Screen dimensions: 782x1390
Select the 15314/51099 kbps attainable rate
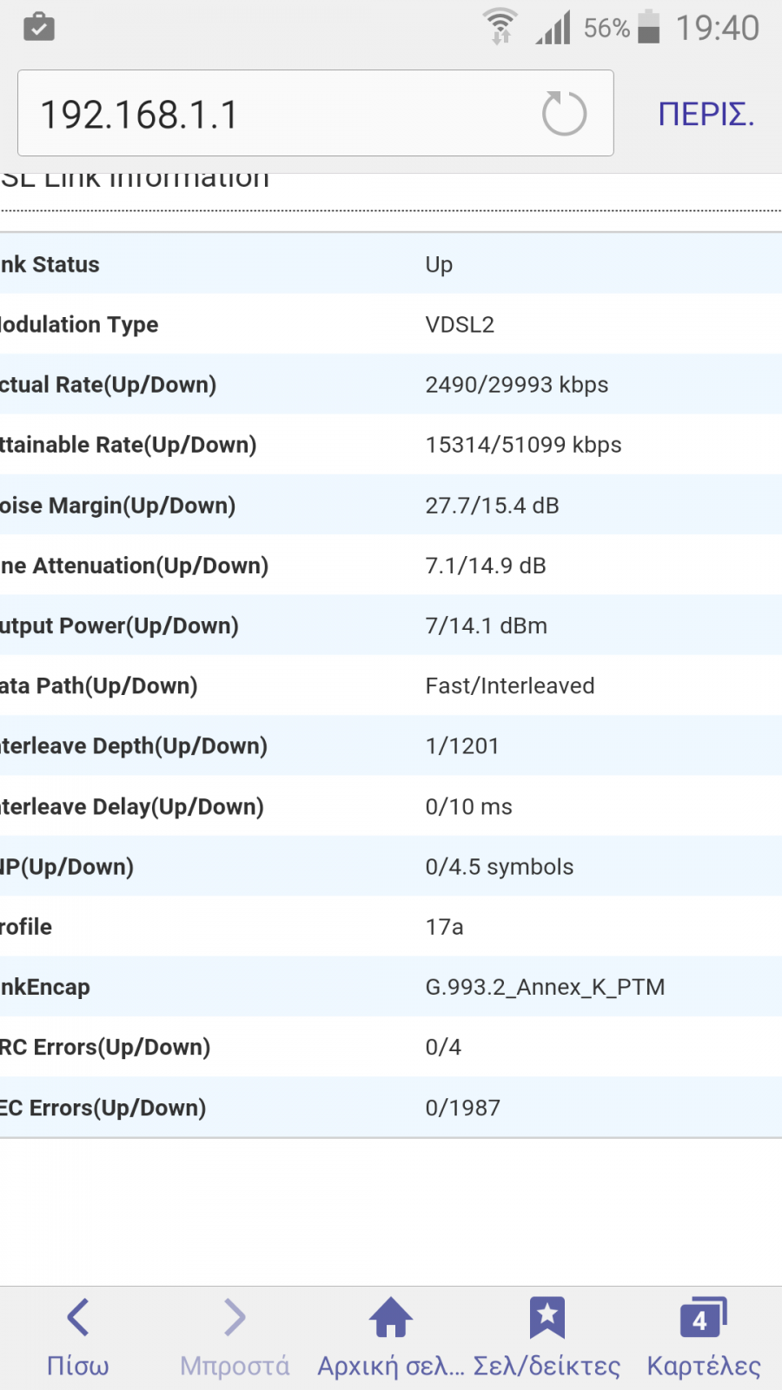524,445
